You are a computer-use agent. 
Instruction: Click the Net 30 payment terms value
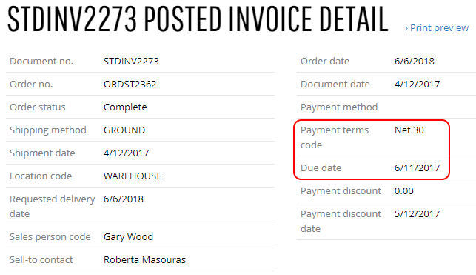[x=409, y=130]
